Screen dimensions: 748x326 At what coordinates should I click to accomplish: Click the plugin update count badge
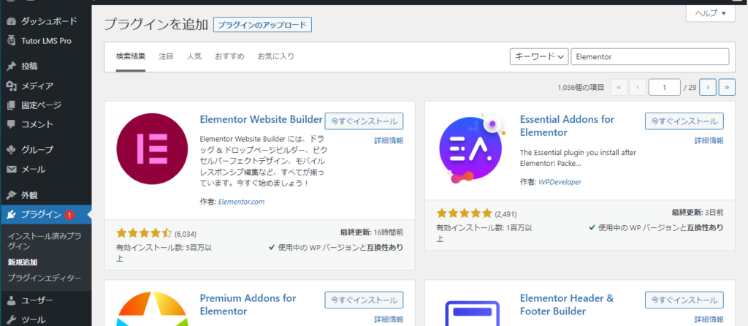69,215
